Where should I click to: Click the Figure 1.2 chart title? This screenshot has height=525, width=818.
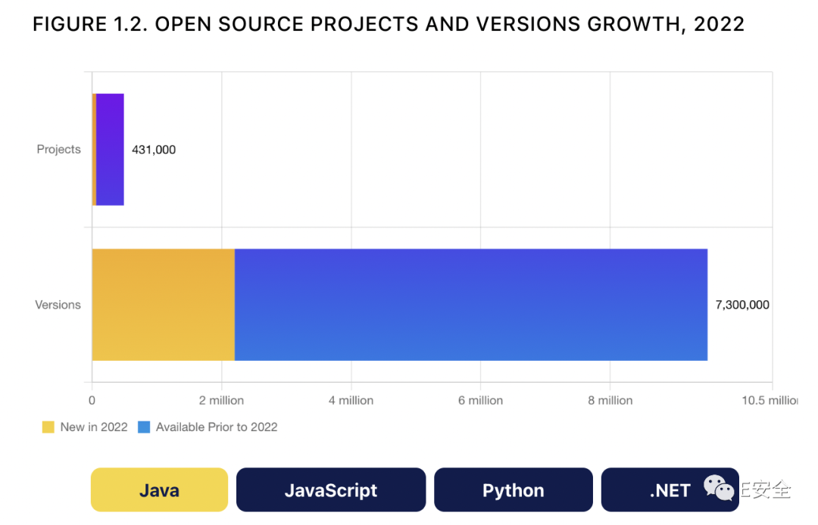pos(389,24)
